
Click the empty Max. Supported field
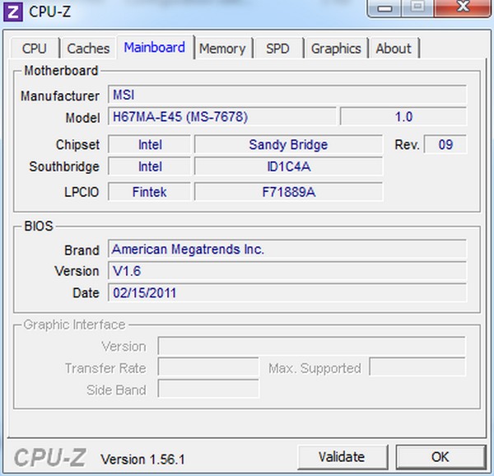pos(417,366)
